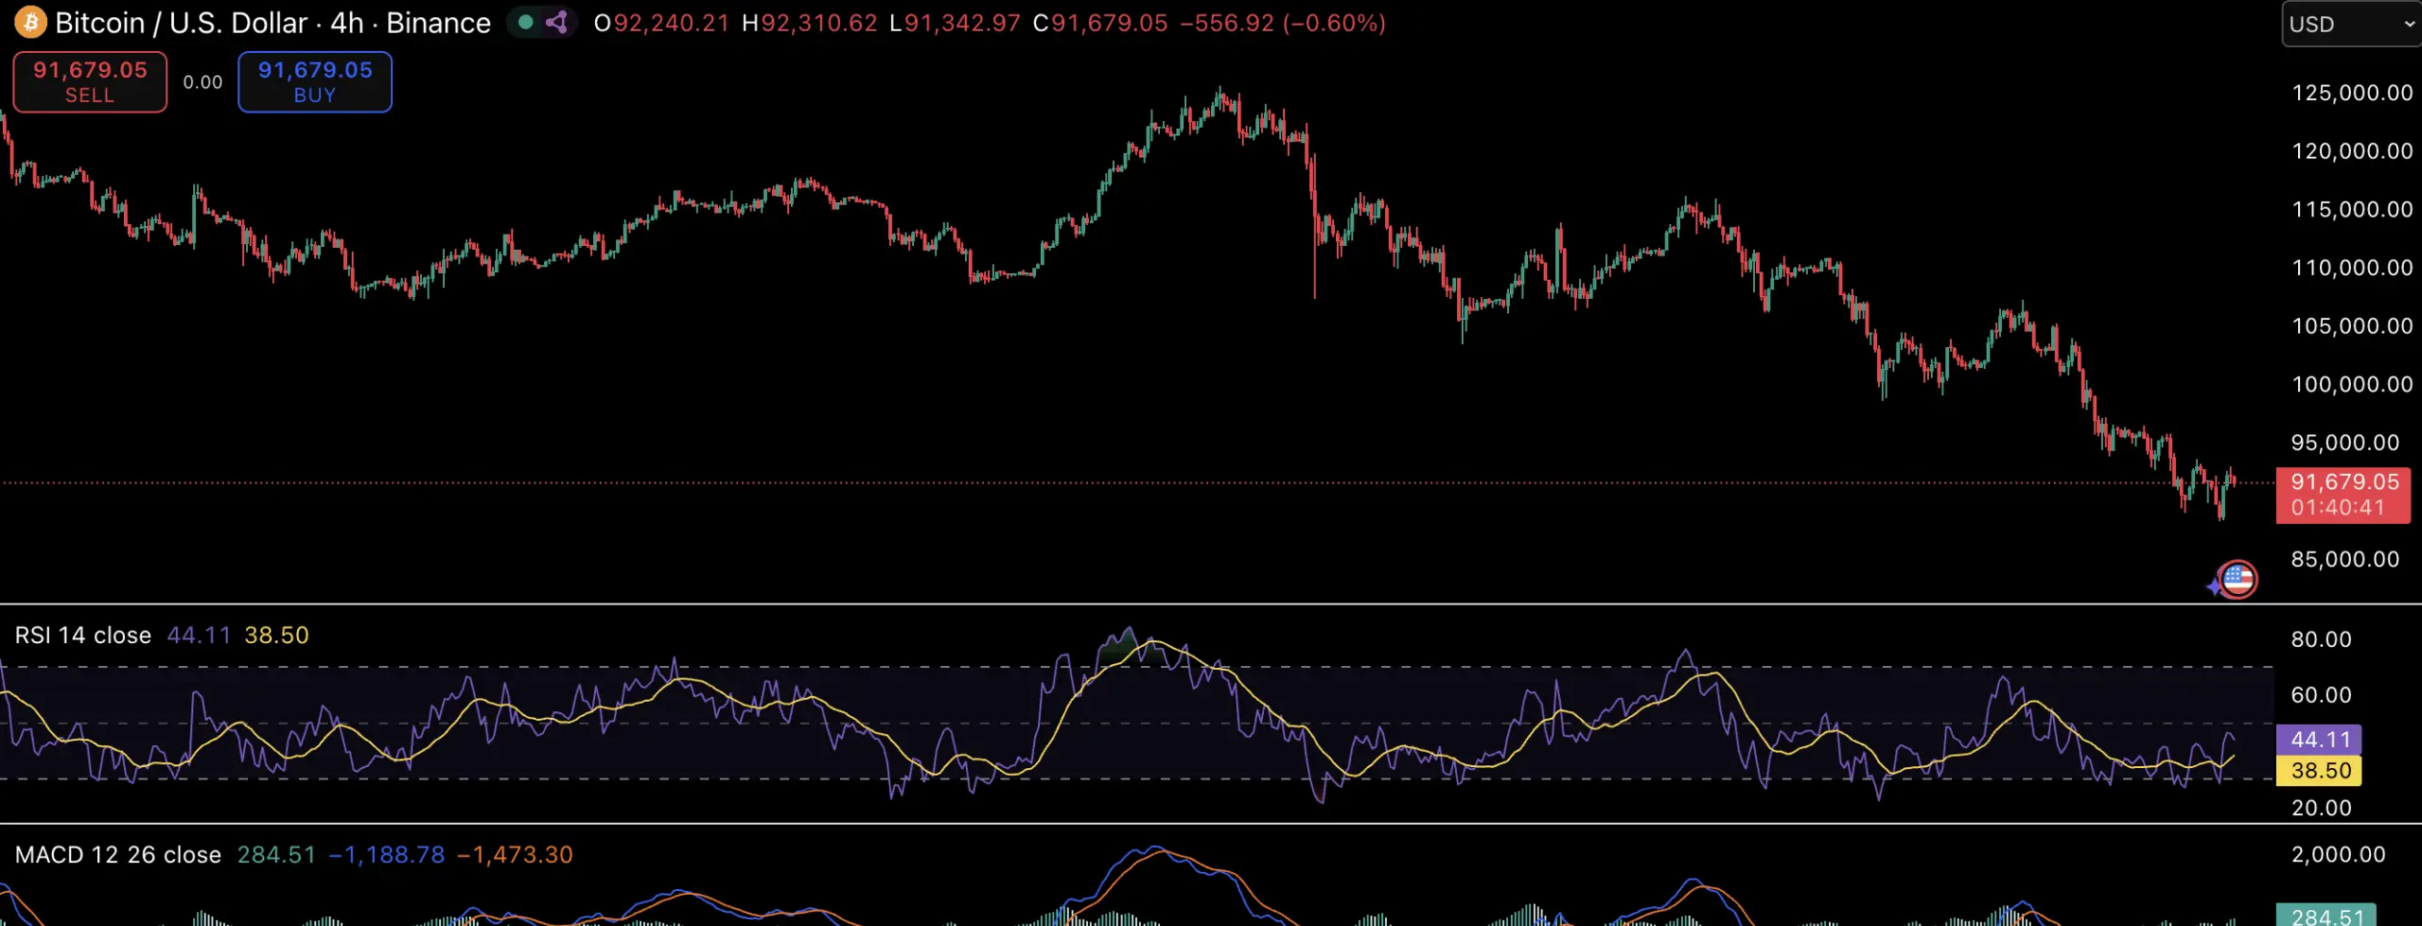2422x926 pixels.
Task: Click the 95,000.00 price axis label
Action: click(2345, 443)
